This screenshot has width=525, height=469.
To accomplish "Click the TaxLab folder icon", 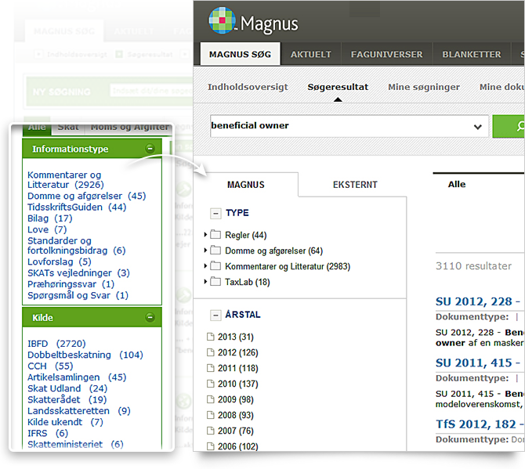I will [x=215, y=281].
